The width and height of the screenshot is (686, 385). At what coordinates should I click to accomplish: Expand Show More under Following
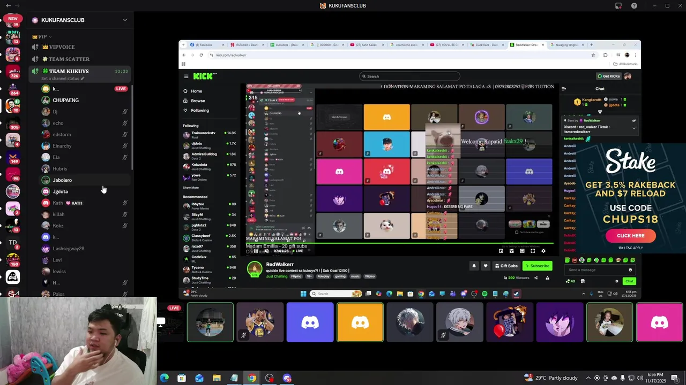click(x=191, y=188)
